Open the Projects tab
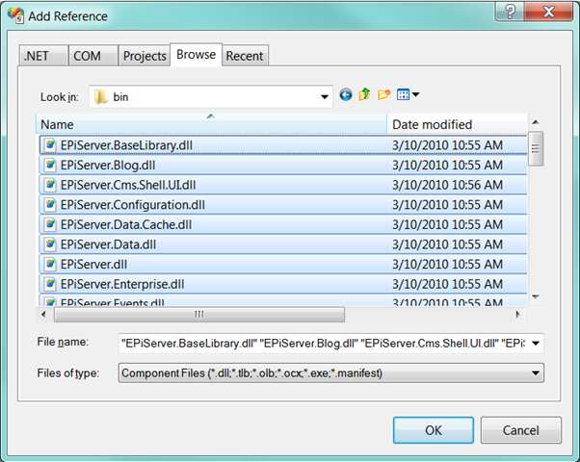This screenshot has width=580, height=462. [145, 56]
